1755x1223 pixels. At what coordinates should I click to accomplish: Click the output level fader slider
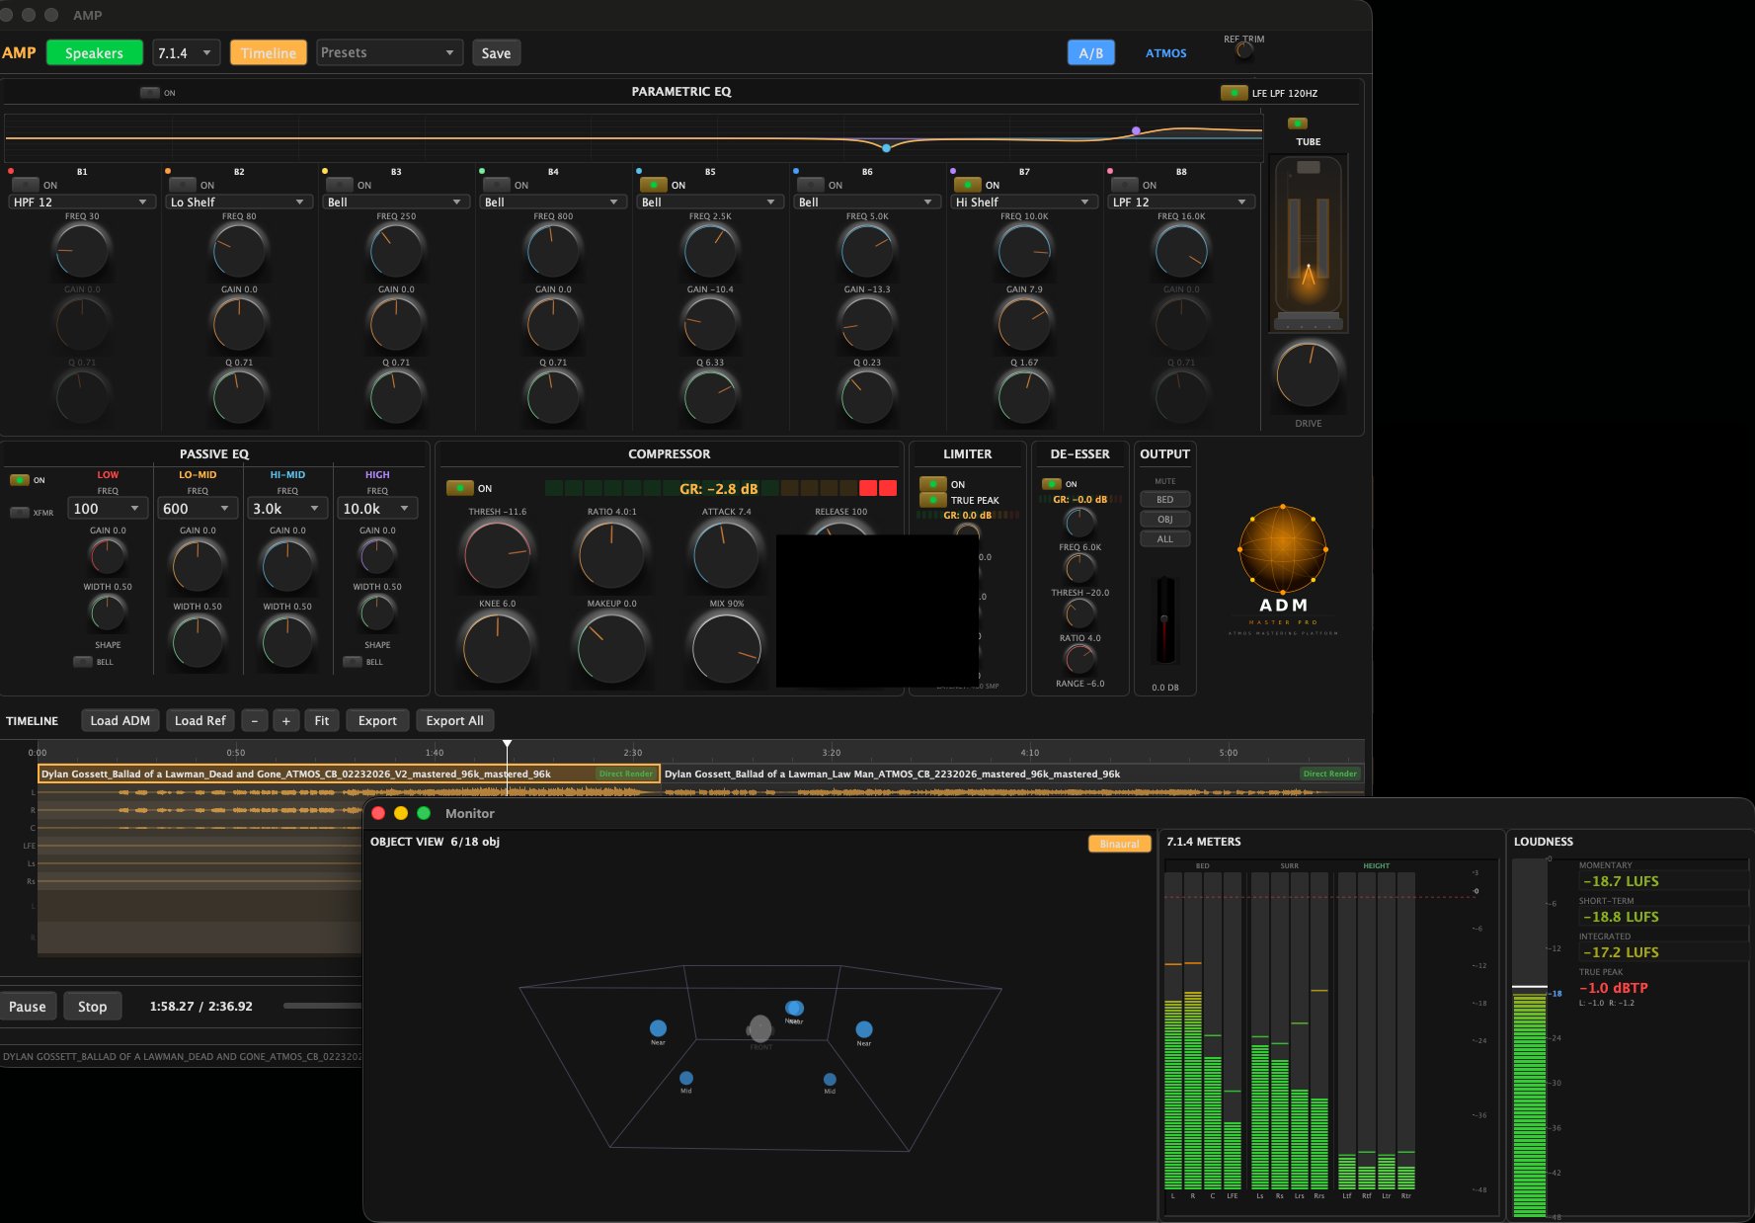coord(1164,617)
